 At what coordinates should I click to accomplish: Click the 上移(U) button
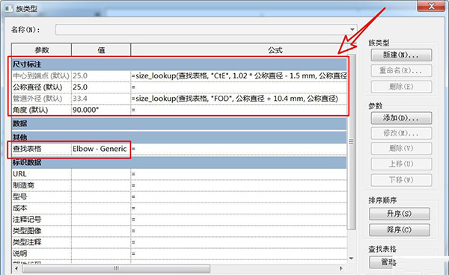(401, 164)
